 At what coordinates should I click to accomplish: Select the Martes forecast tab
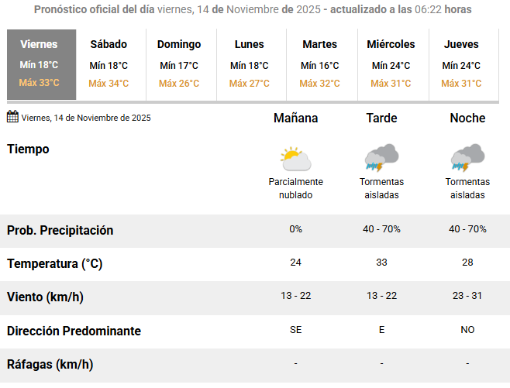(320, 64)
